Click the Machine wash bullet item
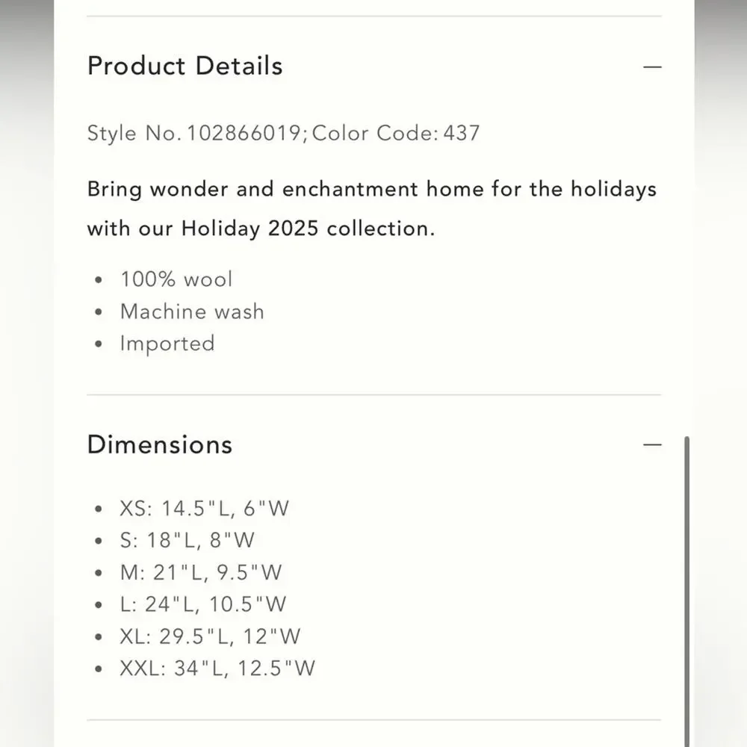Image resolution: width=747 pixels, height=747 pixels. tap(192, 311)
